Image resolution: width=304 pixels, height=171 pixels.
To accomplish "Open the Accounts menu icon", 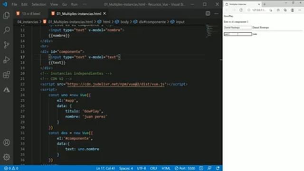I will click(6, 142).
